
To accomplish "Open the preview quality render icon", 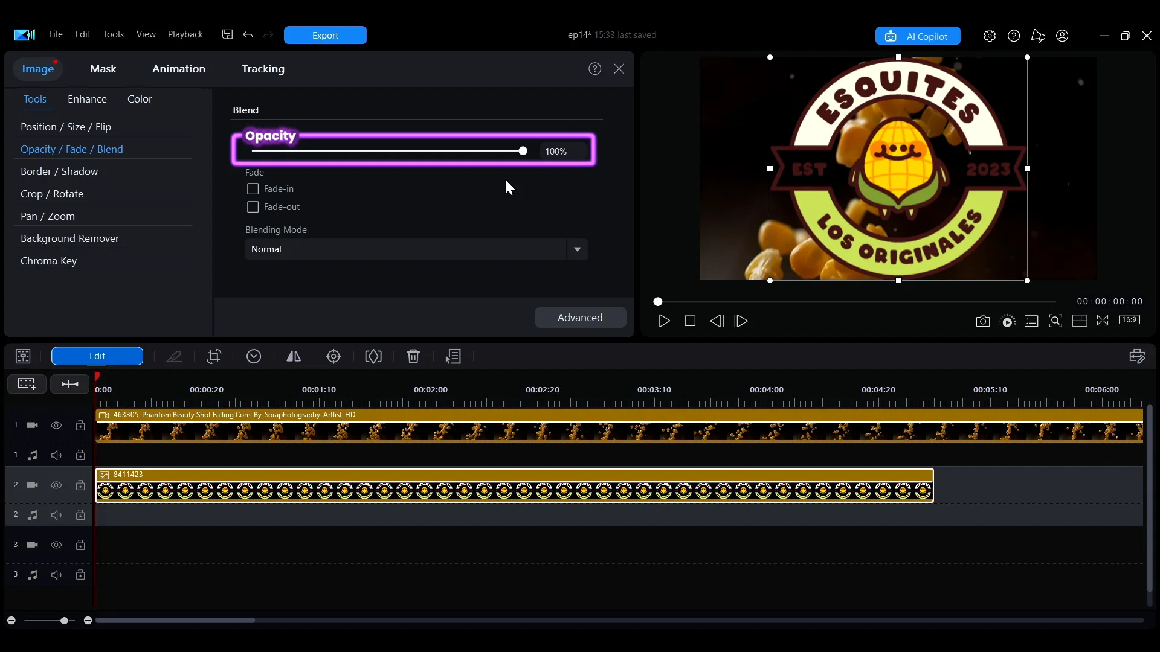I will (x=1008, y=321).
